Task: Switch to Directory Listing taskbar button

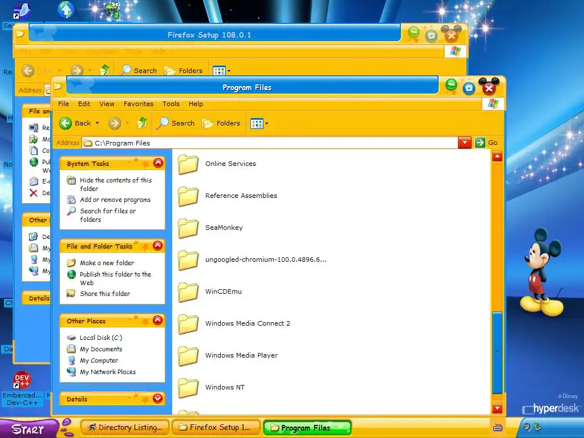Action: [x=125, y=428]
